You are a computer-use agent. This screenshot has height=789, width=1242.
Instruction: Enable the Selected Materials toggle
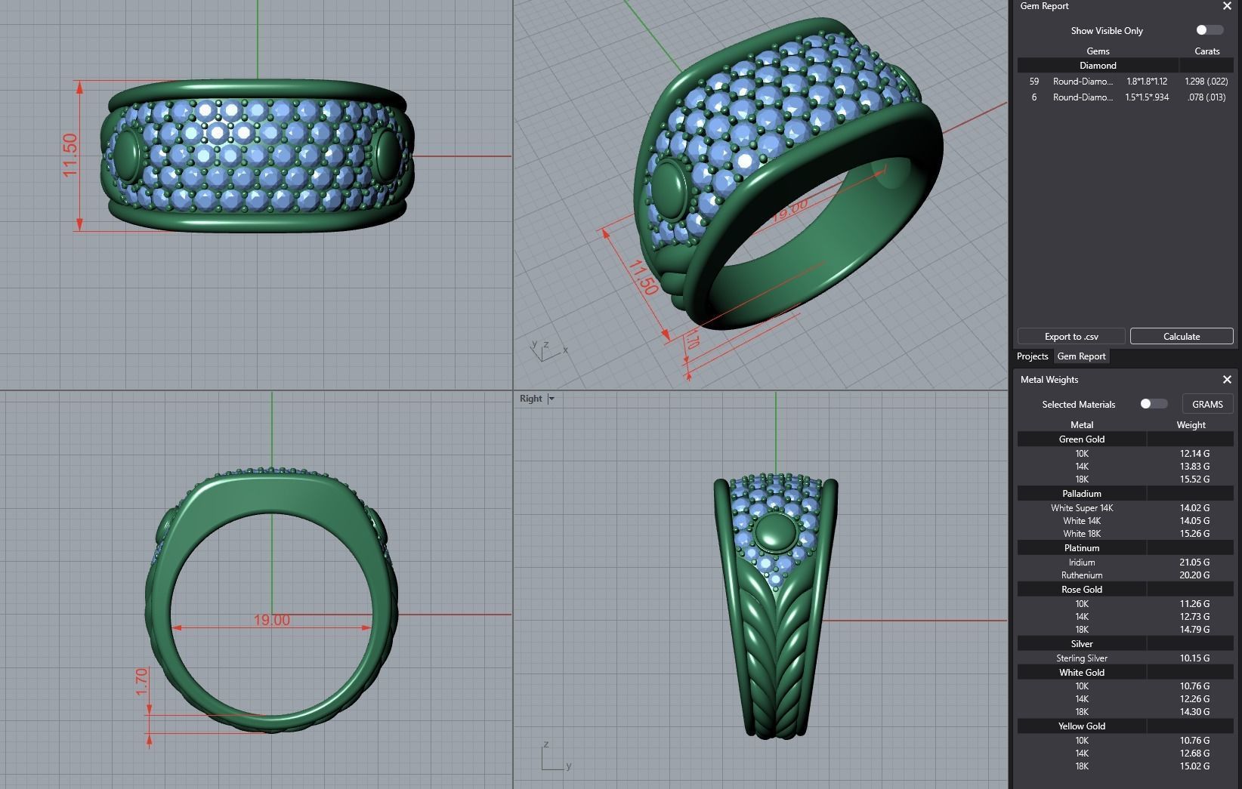[x=1153, y=404]
